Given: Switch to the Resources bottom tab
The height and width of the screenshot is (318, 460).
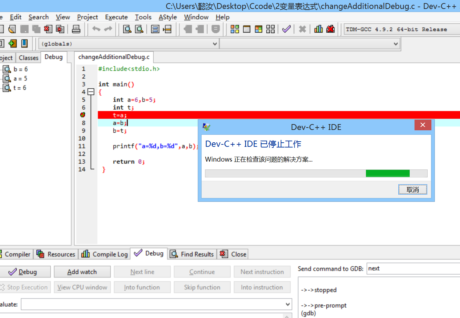Looking at the screenshot, I should pos(56,254).
